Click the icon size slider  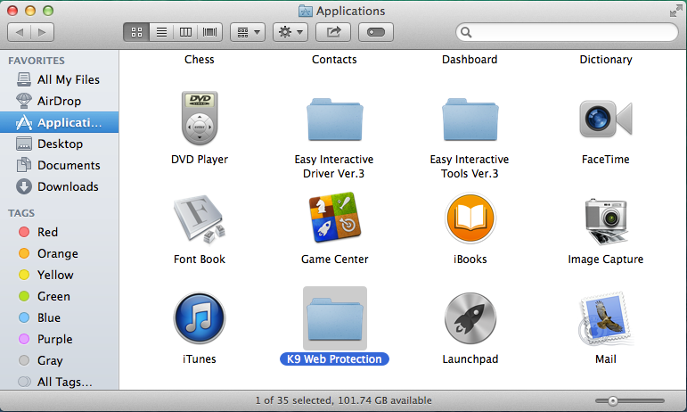(630, 400)
